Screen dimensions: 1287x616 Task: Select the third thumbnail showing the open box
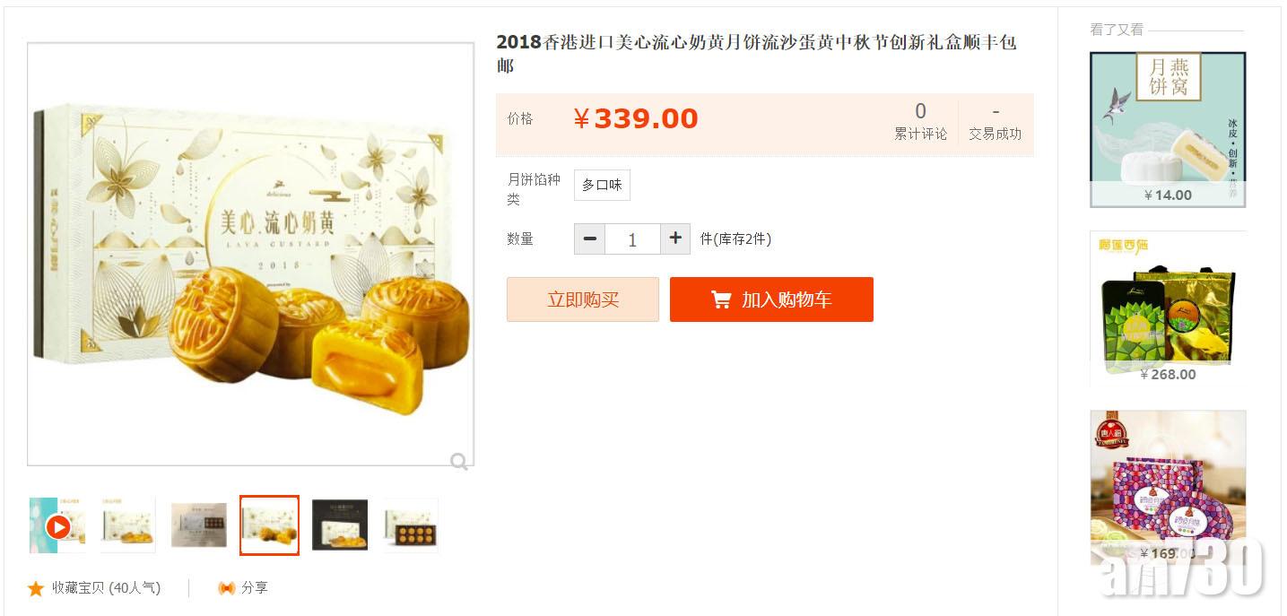click(198, 525)
